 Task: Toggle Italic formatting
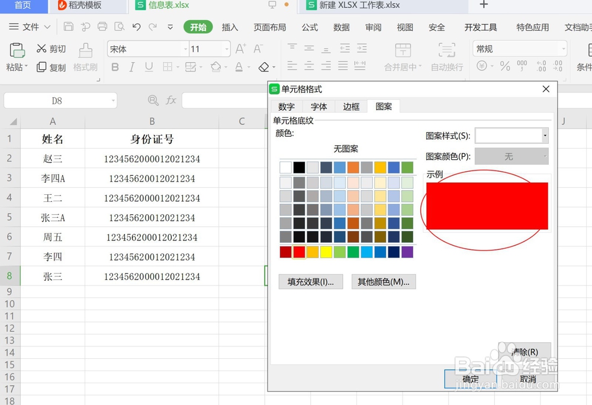tap(132, 67)
